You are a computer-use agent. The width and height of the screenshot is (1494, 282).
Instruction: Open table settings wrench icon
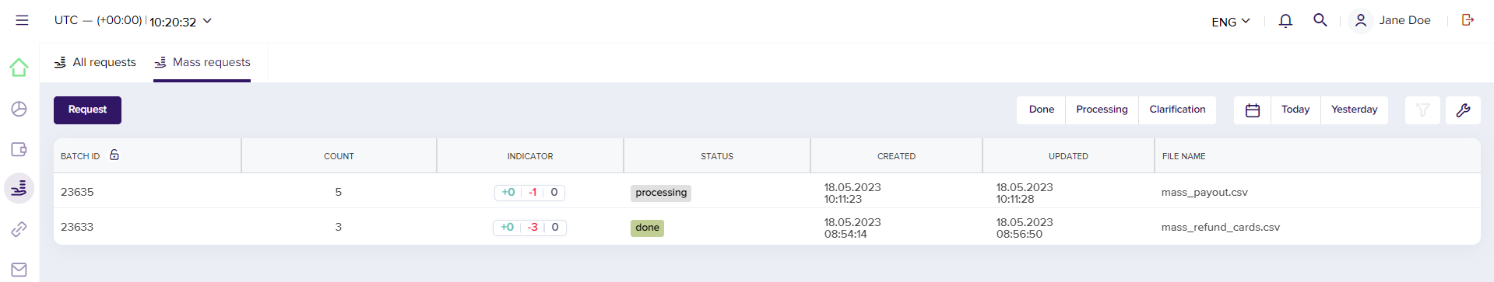(1463, 110)
